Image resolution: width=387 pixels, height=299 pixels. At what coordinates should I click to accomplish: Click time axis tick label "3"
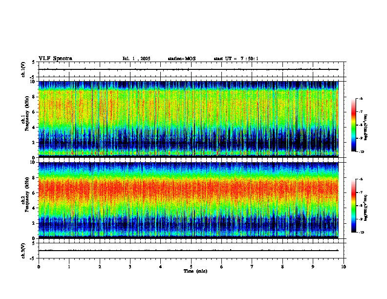pyautogui.click(x=130, y=267)
